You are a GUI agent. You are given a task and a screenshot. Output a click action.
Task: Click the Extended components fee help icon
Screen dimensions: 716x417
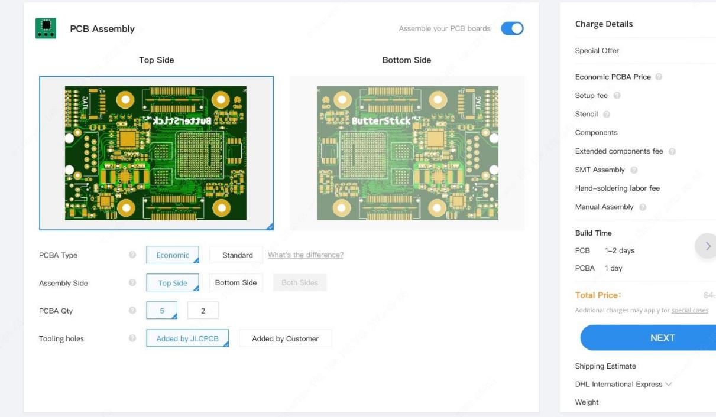pyautogui.click(x=671, y=151)
